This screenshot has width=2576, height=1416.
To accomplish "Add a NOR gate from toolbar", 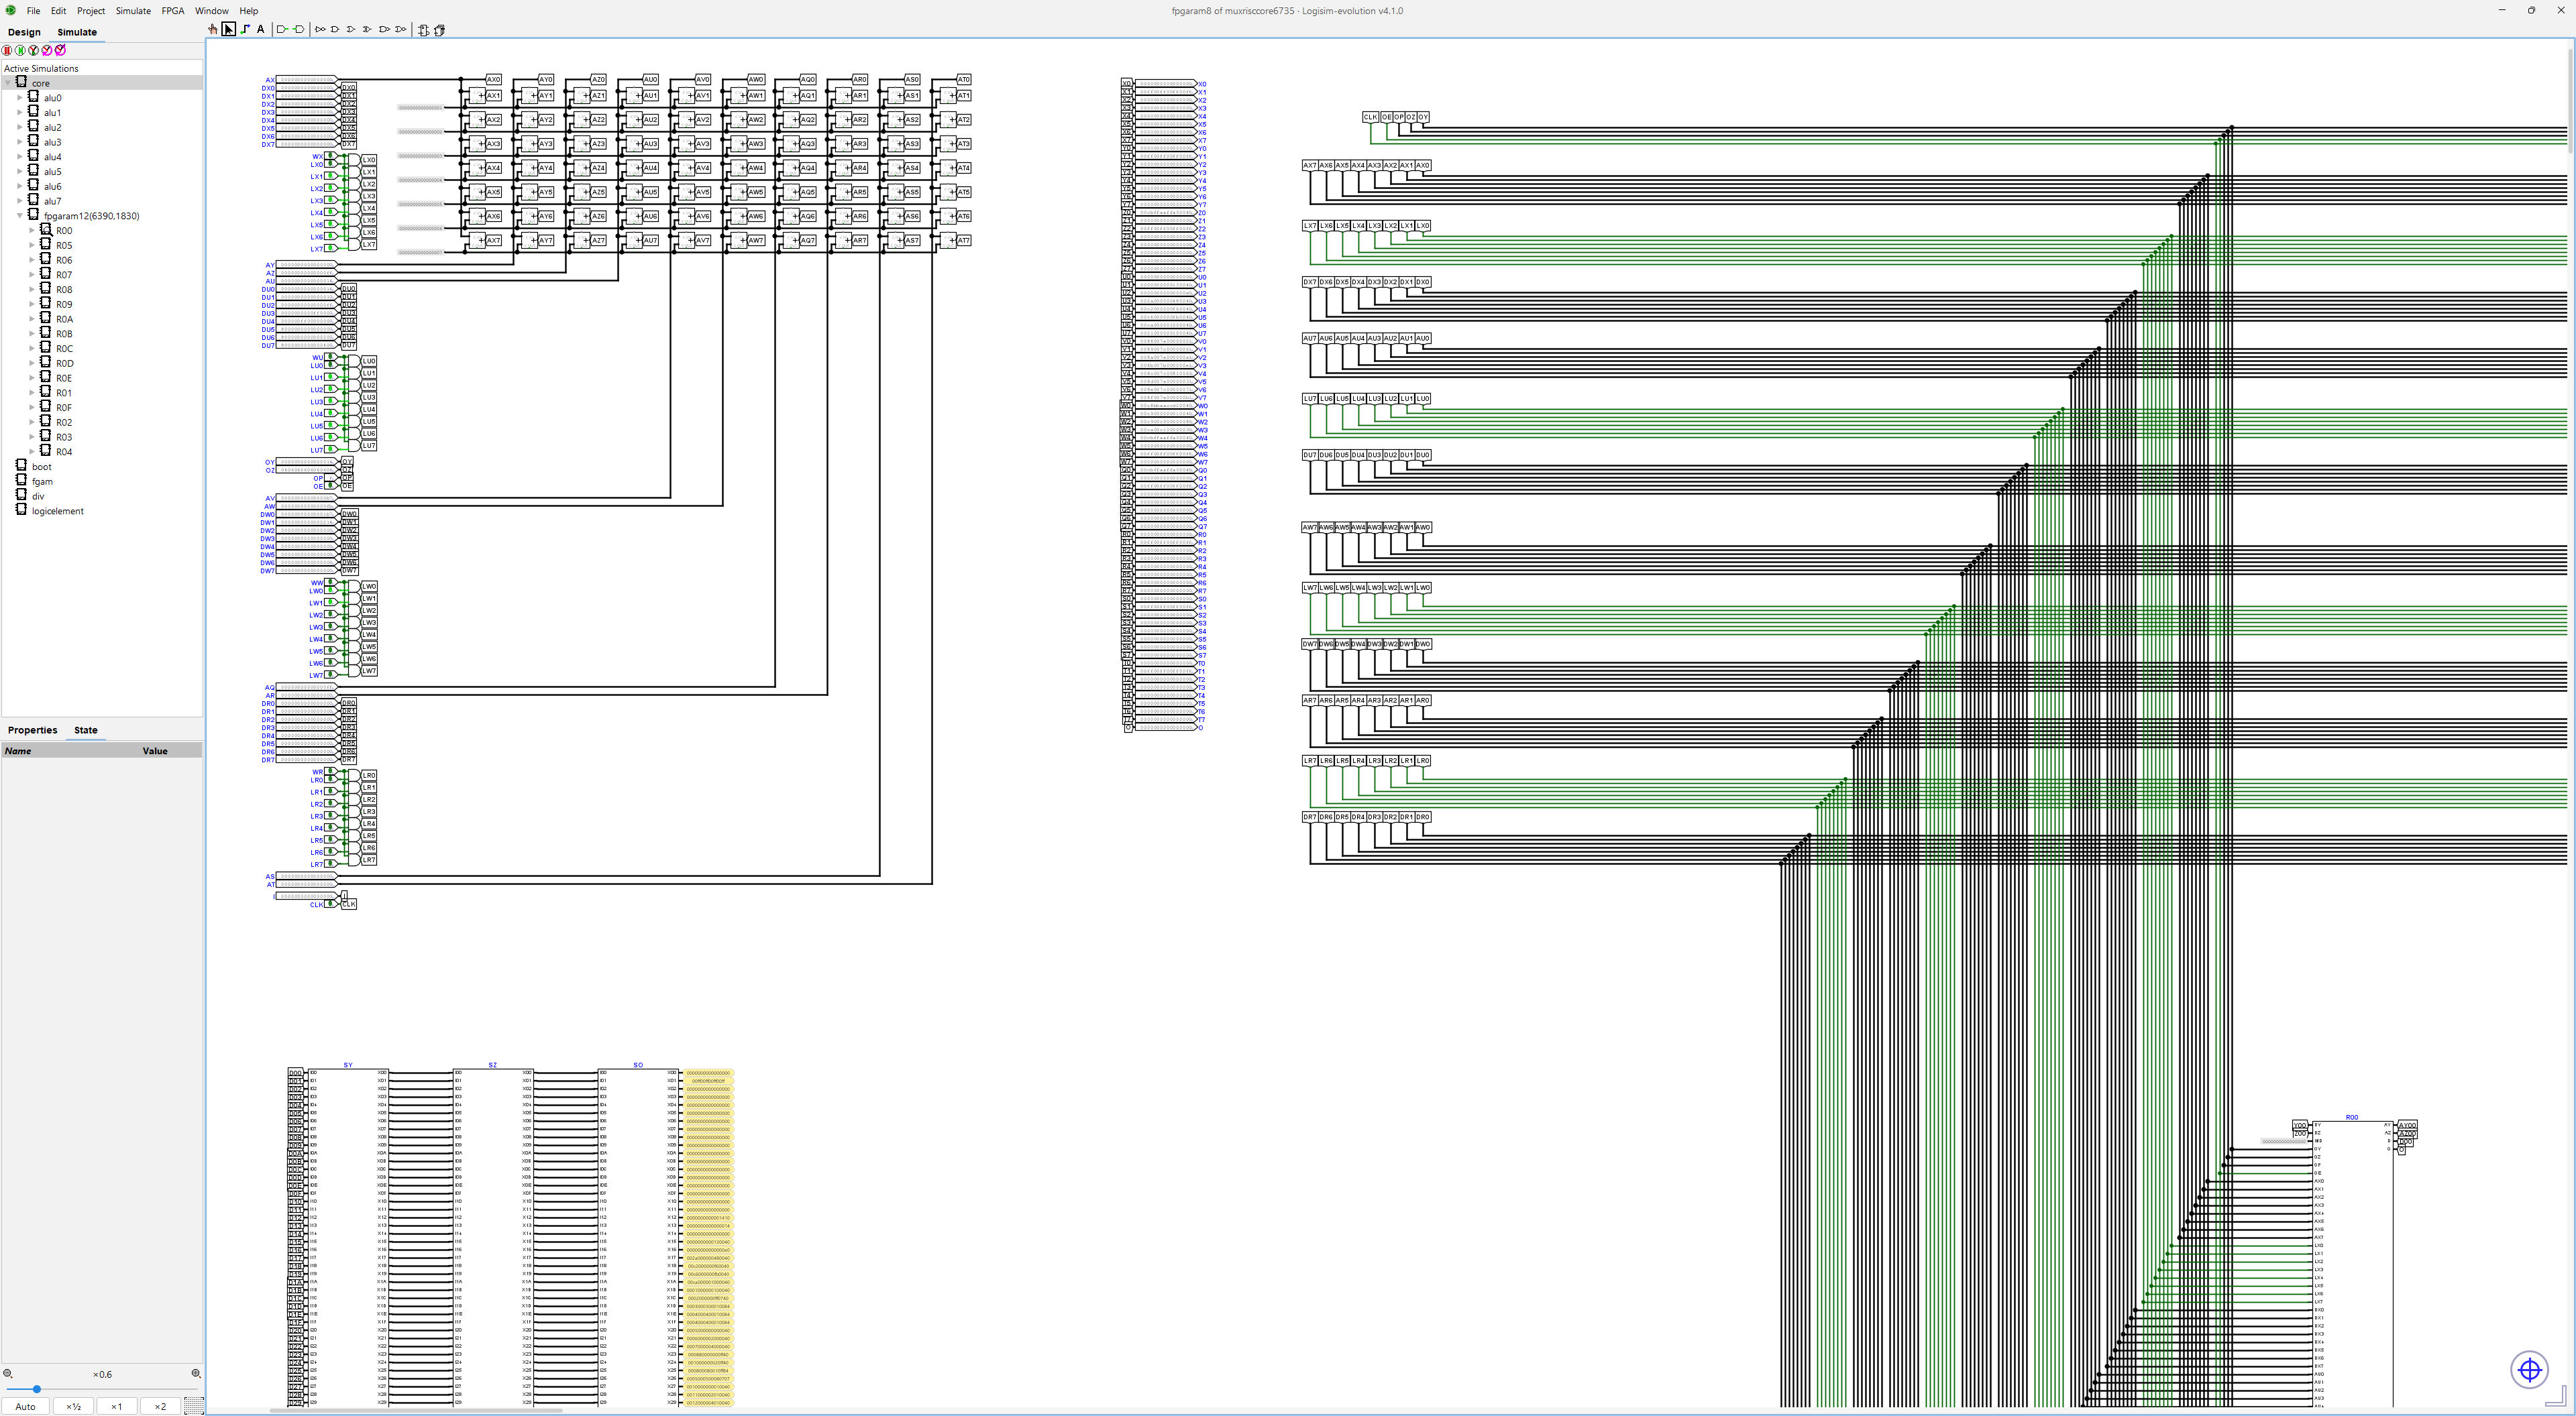I will [401, 30].
